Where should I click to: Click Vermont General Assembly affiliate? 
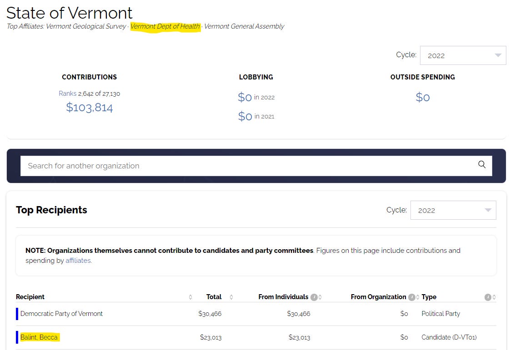pos(244,26)
